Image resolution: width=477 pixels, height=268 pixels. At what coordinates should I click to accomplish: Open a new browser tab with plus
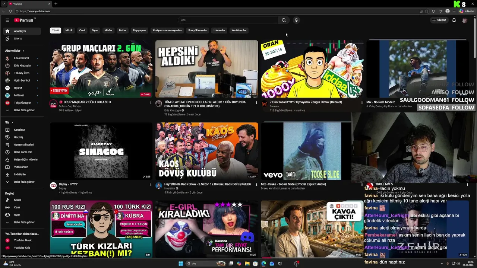[x=56, y=4]
